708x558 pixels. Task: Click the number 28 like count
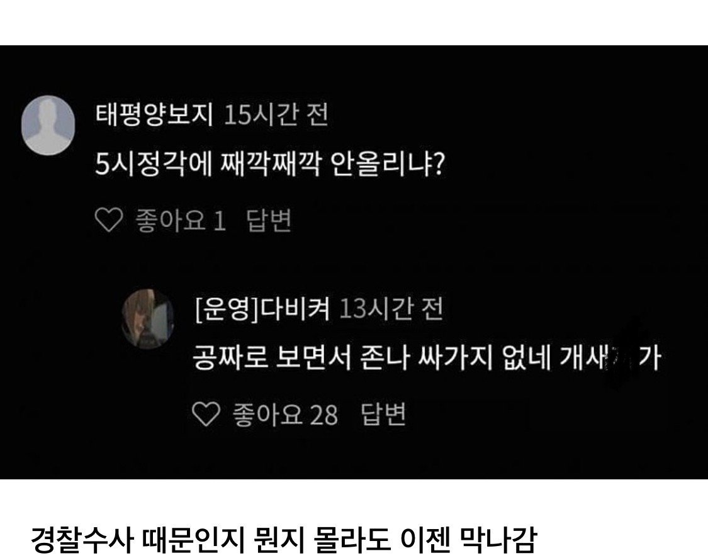323,415
